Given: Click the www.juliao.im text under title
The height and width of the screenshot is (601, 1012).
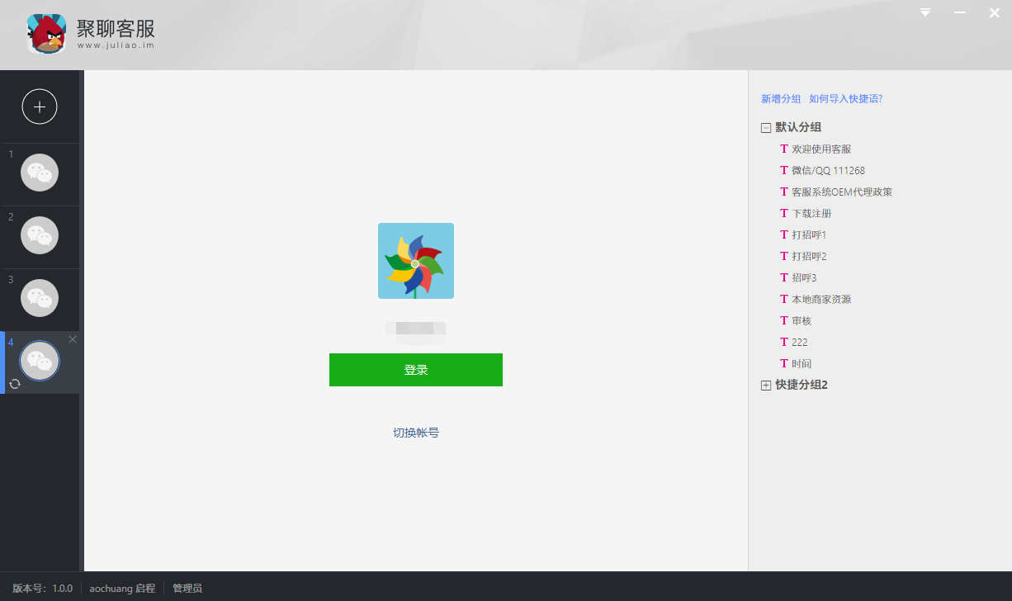Looking at the screenshot, I should 116,45.
